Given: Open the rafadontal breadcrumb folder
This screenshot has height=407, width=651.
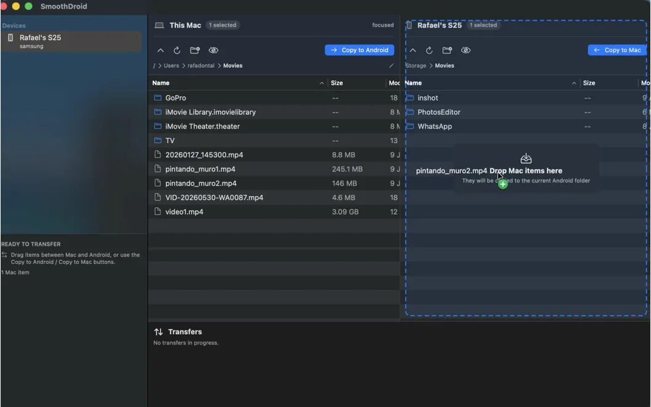Looking at the screenshot, I should pos(201,65).
